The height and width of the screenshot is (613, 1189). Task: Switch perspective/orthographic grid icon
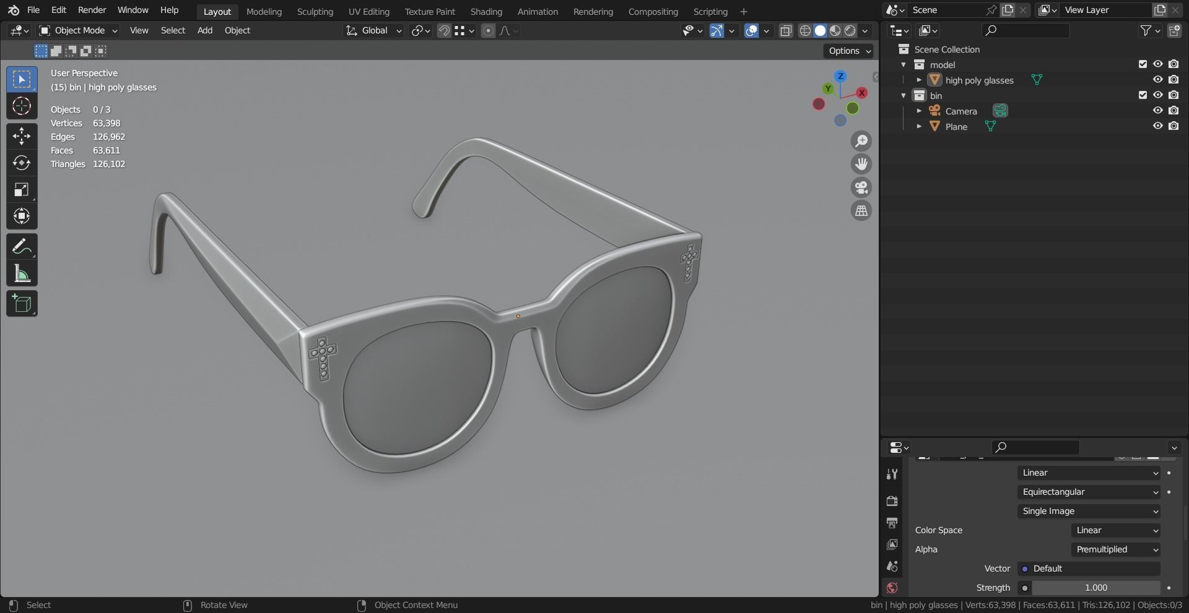pos(861,211)
